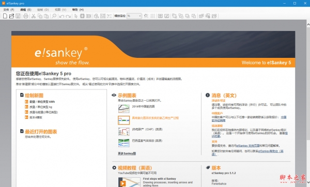
Task: Click the Undo arrow icon
Action: click(x=61, y=16)
